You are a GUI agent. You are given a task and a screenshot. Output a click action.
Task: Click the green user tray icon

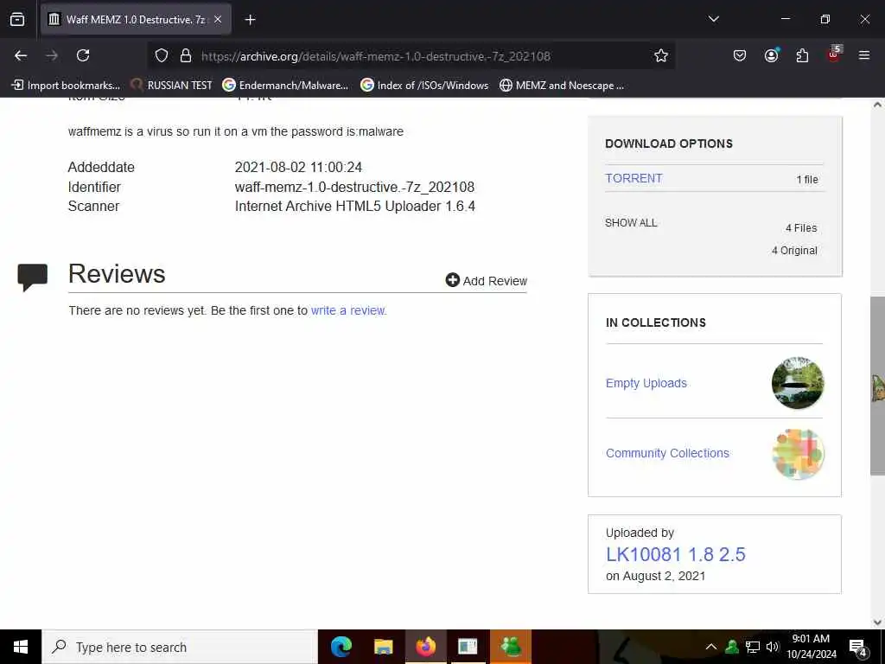(x=732, y=647)
